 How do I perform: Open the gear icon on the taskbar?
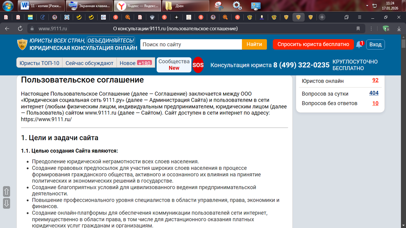[x=238, y=6]
